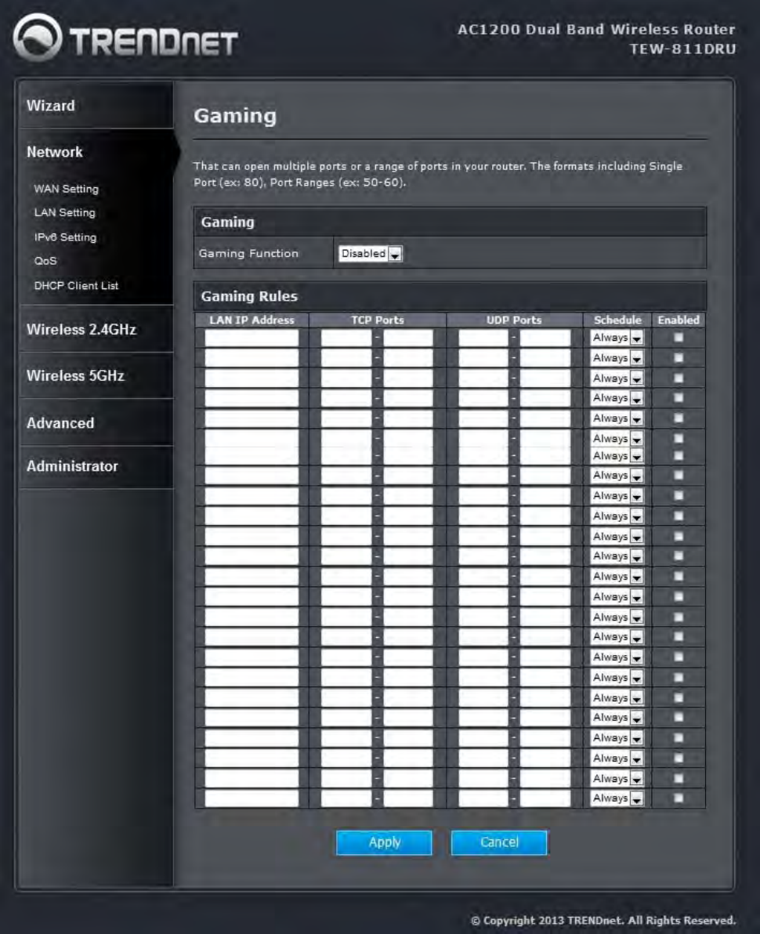Click the TCP Ports column header
760x934 pixels.
tap(378, 320)
